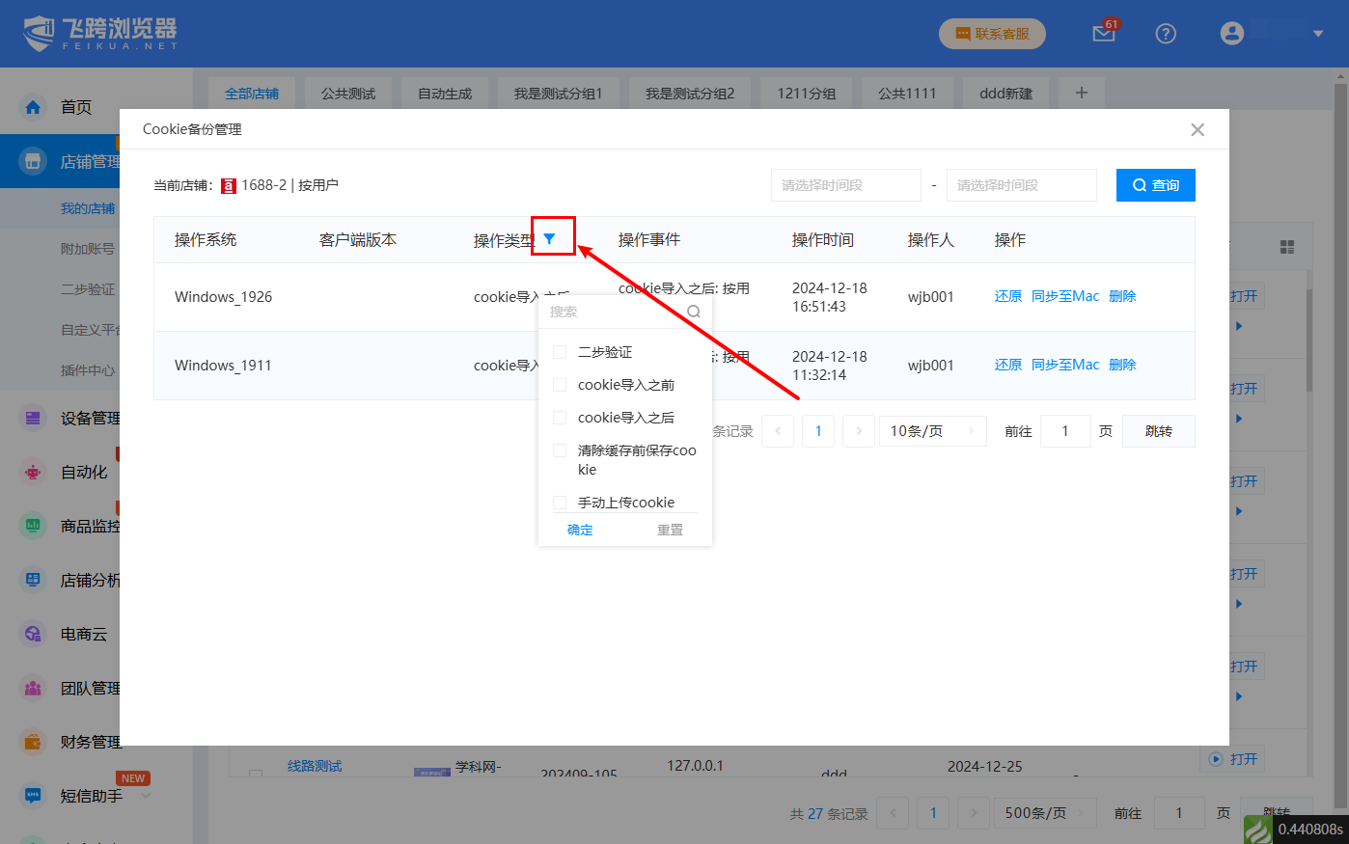1349x844 pixels.
Task: Click the 首页 home icon in sidebar
Action: pos(34,107)
